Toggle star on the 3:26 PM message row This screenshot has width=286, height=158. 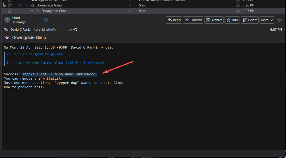[x=10, y=5]
